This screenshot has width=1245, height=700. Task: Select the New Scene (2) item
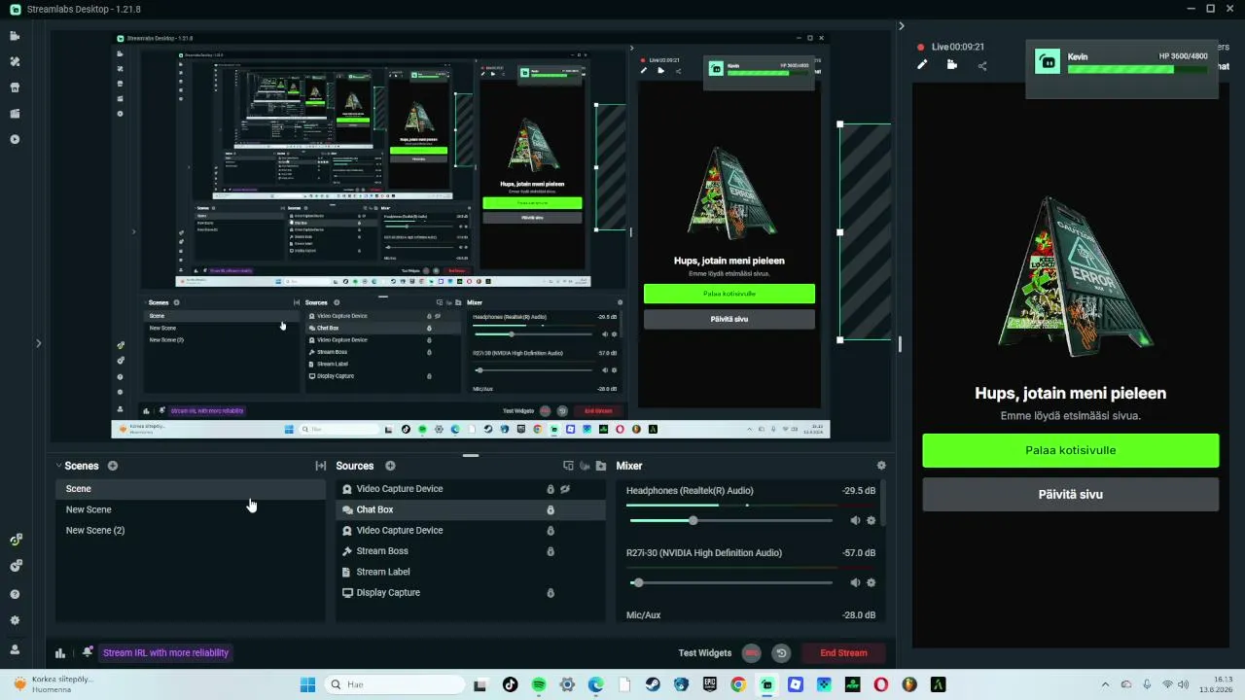(x=191, y=531)
